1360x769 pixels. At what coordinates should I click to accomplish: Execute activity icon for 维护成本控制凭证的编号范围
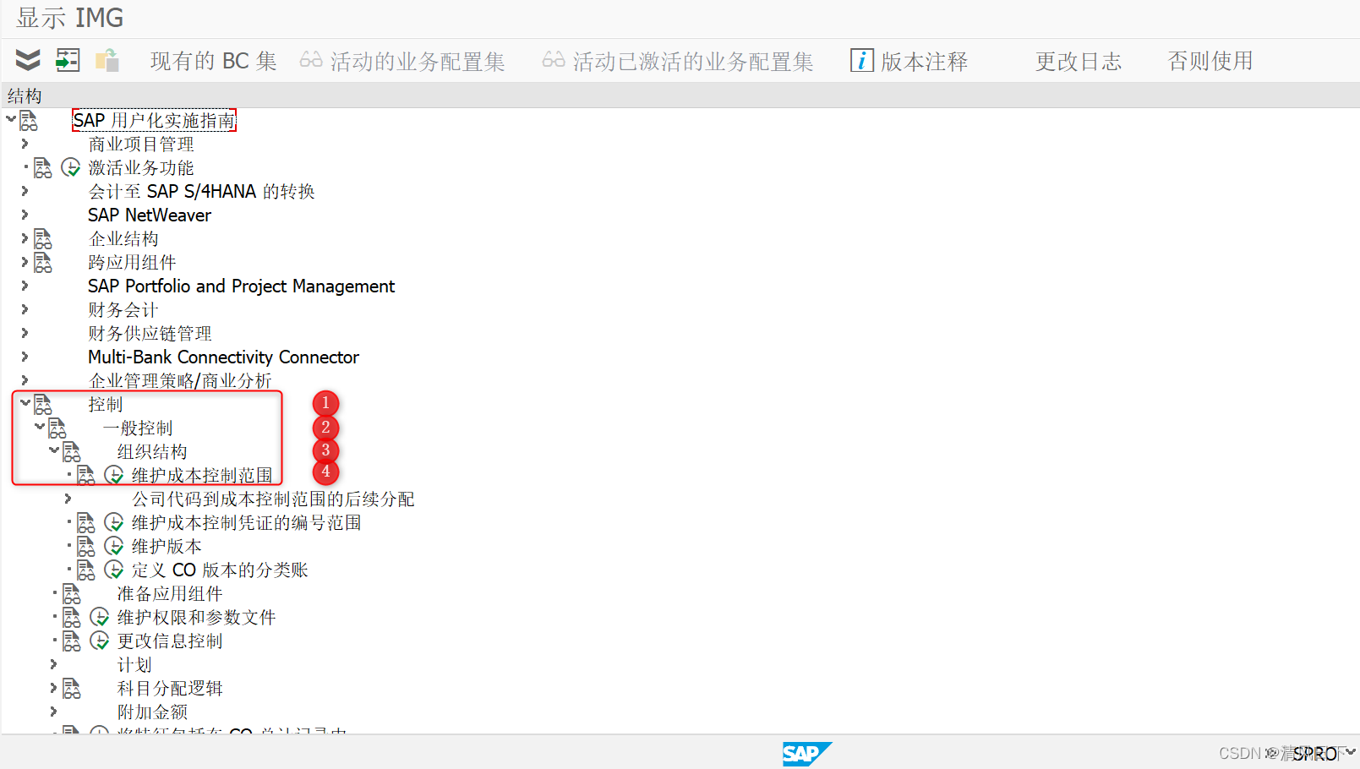pyautogui.click(x=114, y=523)
